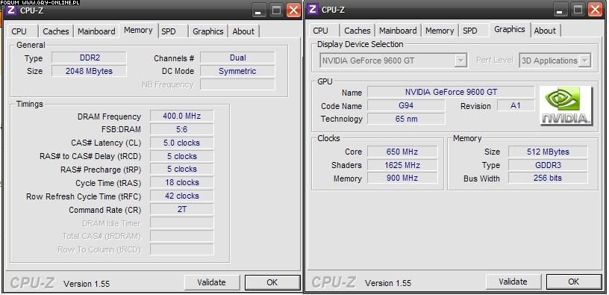The image size is (609, 295).
Task: Click Code Name value G94
Action: (406, 106)
